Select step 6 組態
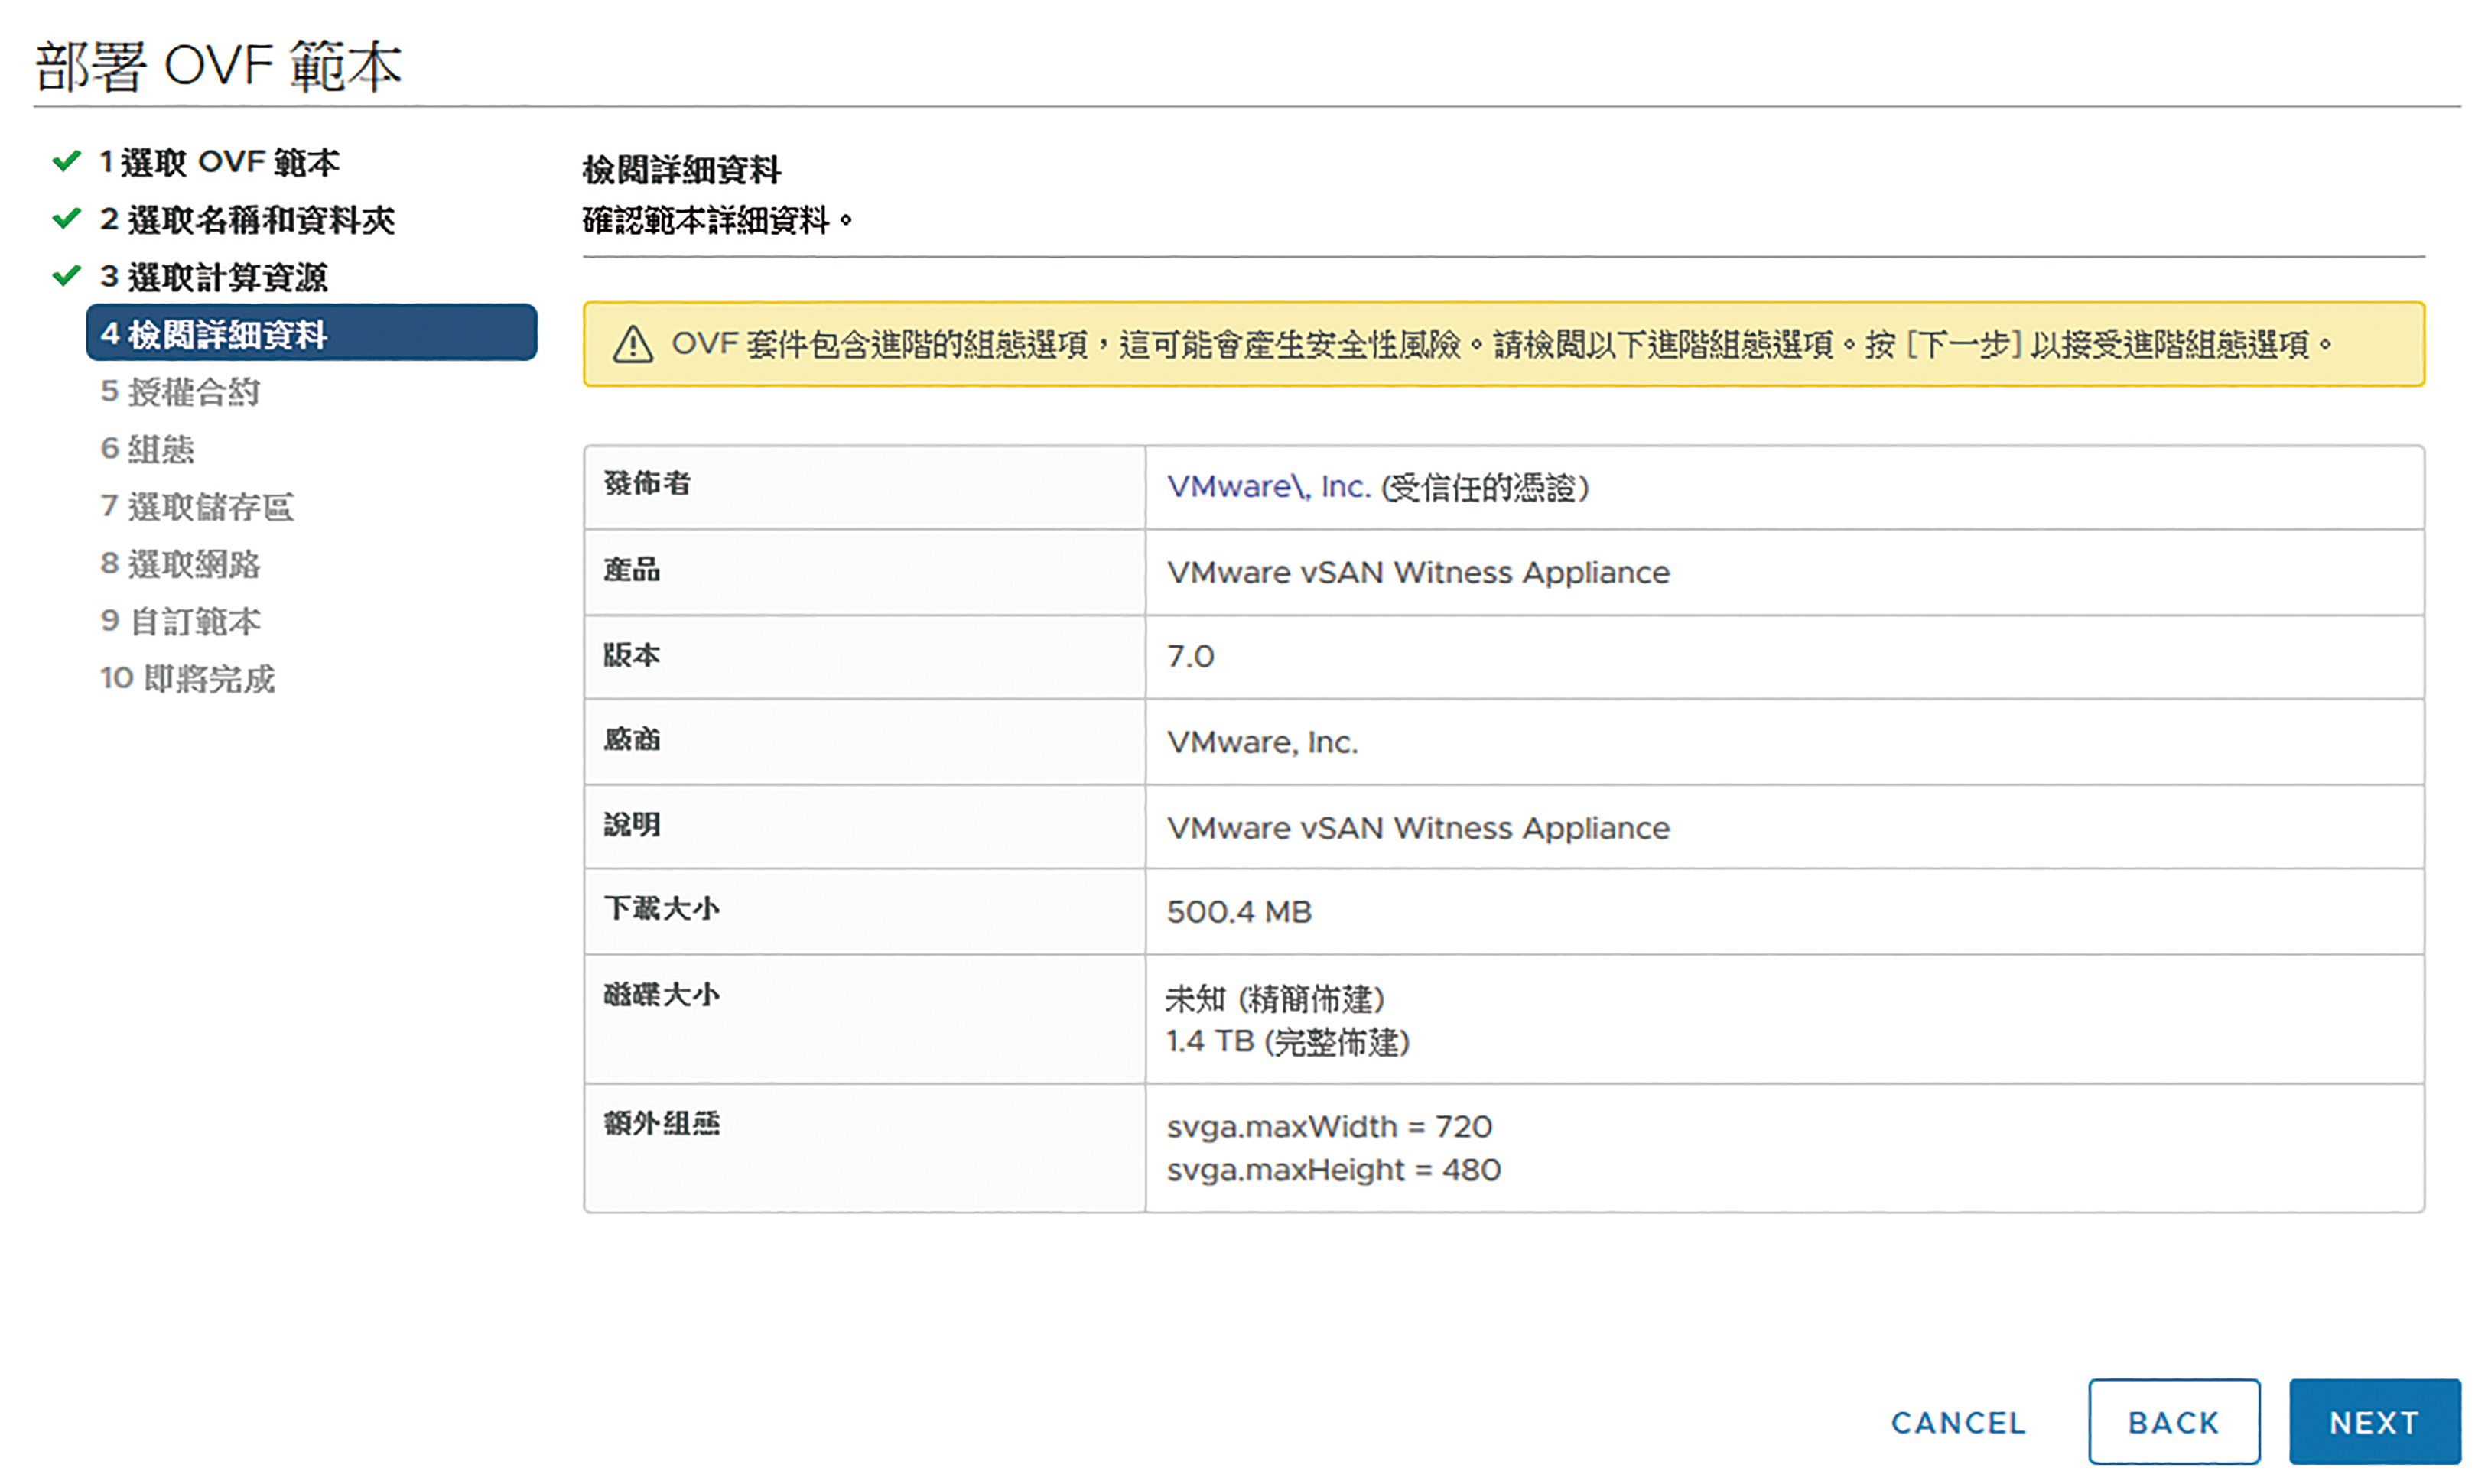 (147, 448)
